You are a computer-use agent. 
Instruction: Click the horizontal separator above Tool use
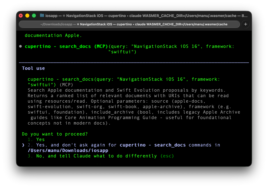click(134, 62)
